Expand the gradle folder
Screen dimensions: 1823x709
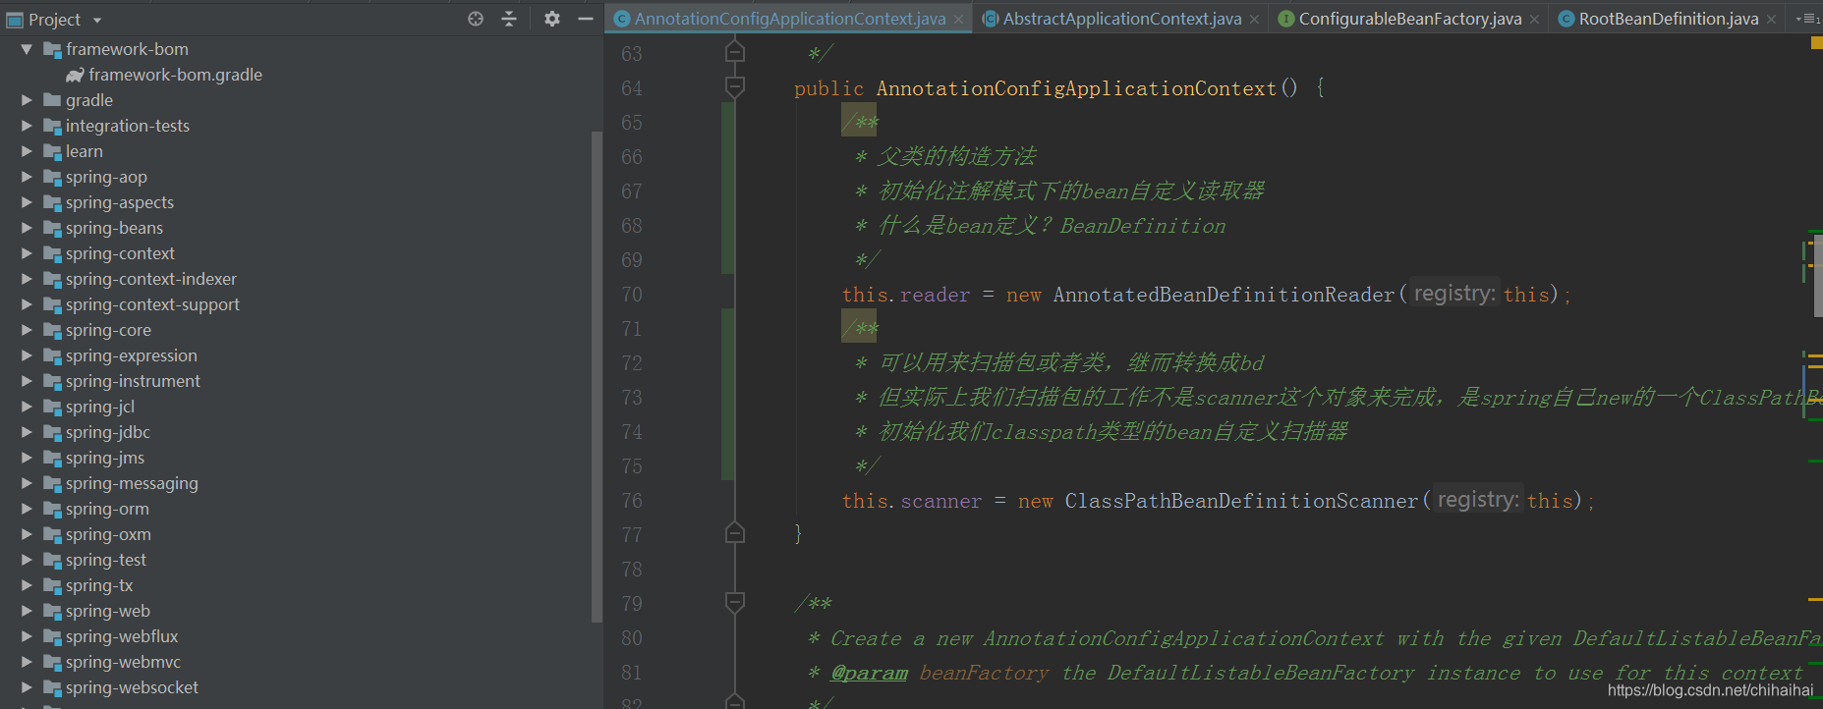coord(27,100)
